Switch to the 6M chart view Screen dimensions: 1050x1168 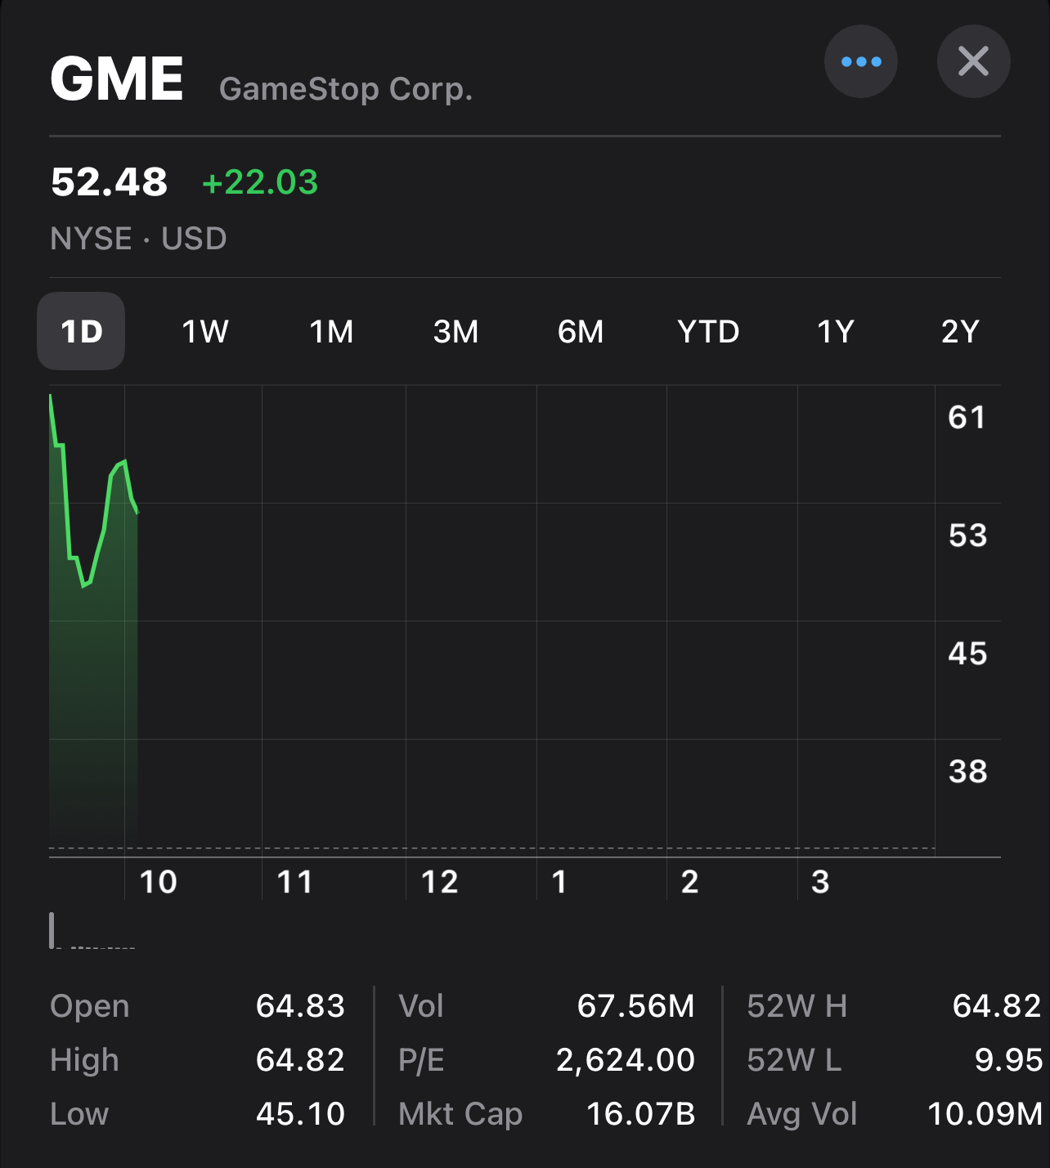pos(581,332)
